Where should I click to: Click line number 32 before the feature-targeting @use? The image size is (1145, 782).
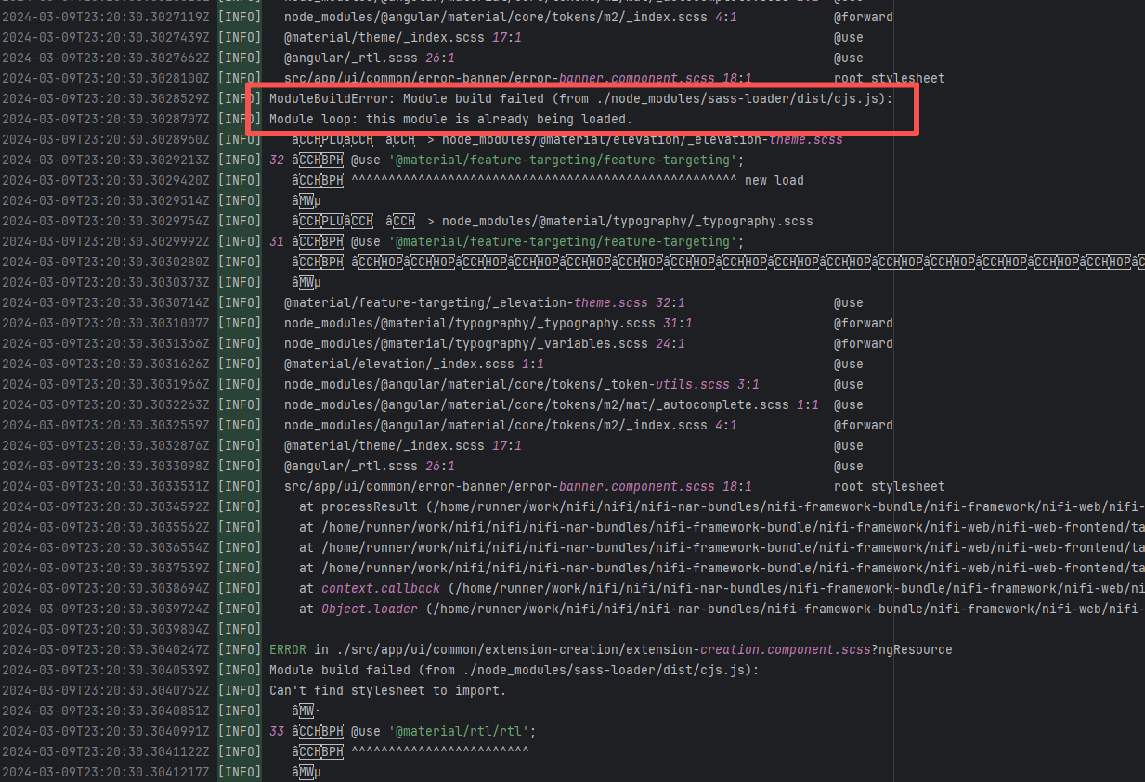[x=276, y=160]
